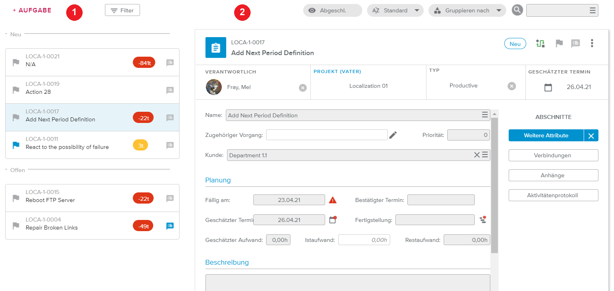Toggle the flag on LOCA-1-0021 task
Screen dimensions: 614x291
tap(16, 62)
